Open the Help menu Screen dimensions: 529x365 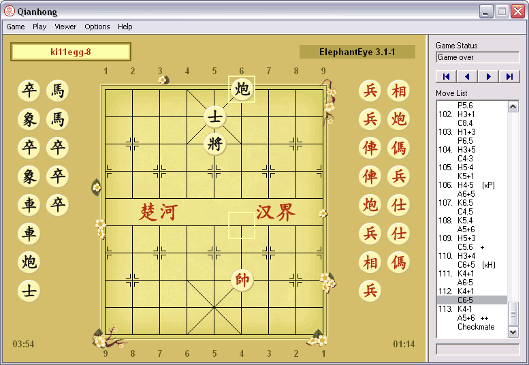pos(125,27)
